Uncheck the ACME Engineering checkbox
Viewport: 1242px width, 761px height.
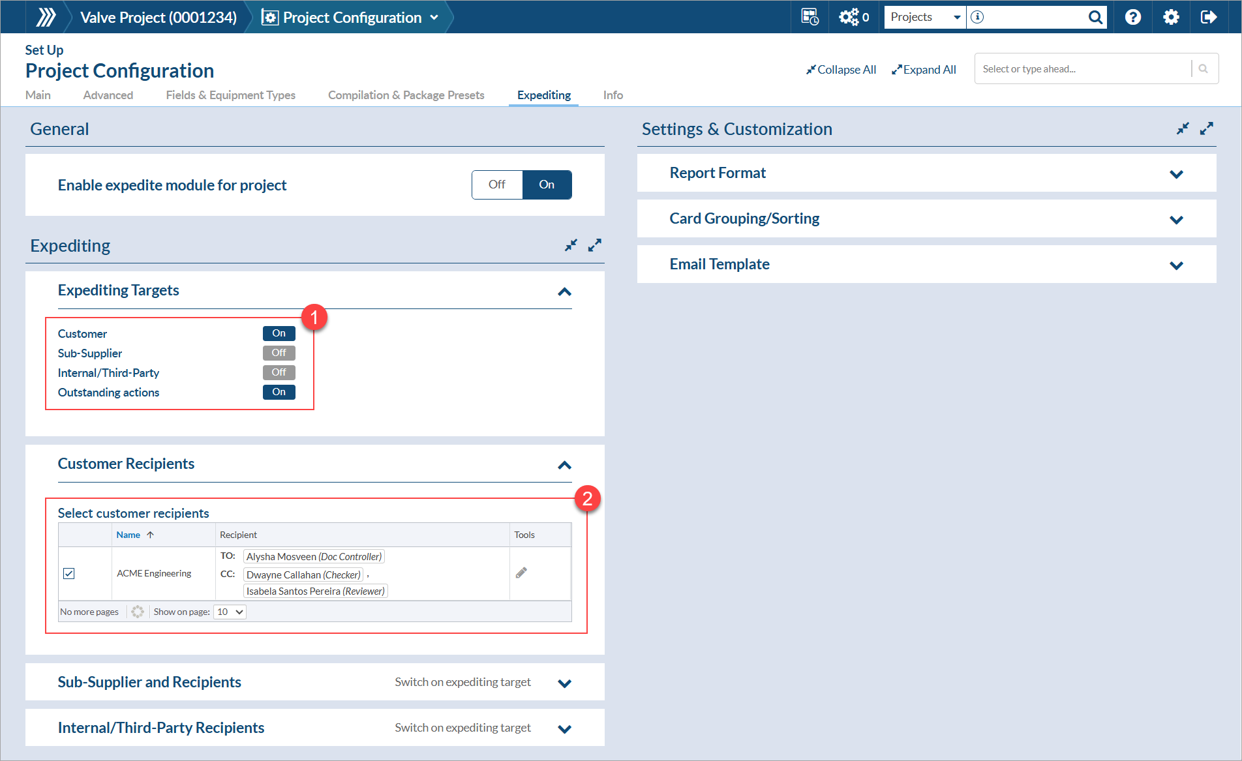[69, 573]
